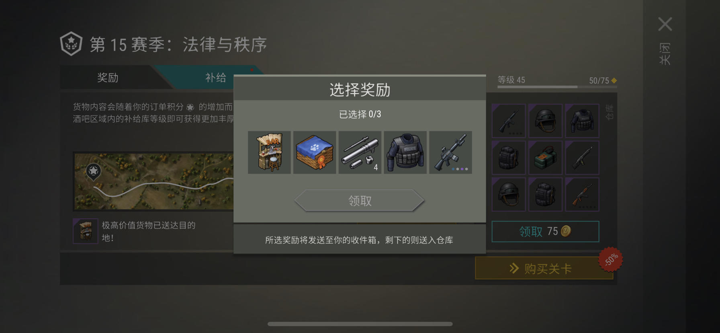Select the BAR stand reward
The width and height of the screenshot is (720, 333).
pyautogui.click(x=269, y=152)
